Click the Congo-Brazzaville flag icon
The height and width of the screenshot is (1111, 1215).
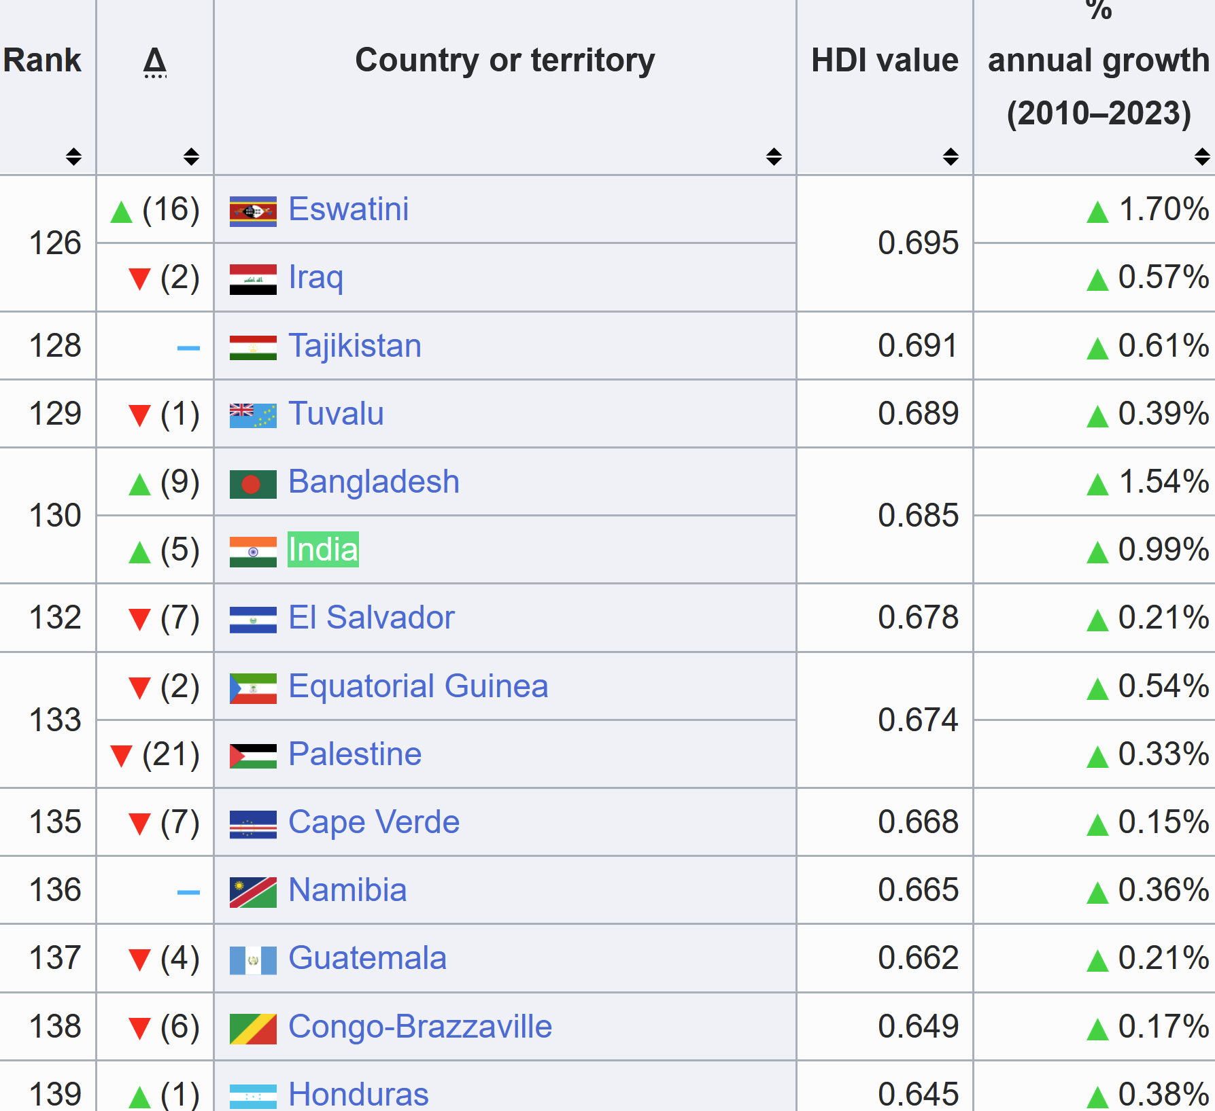[253, 1028]
